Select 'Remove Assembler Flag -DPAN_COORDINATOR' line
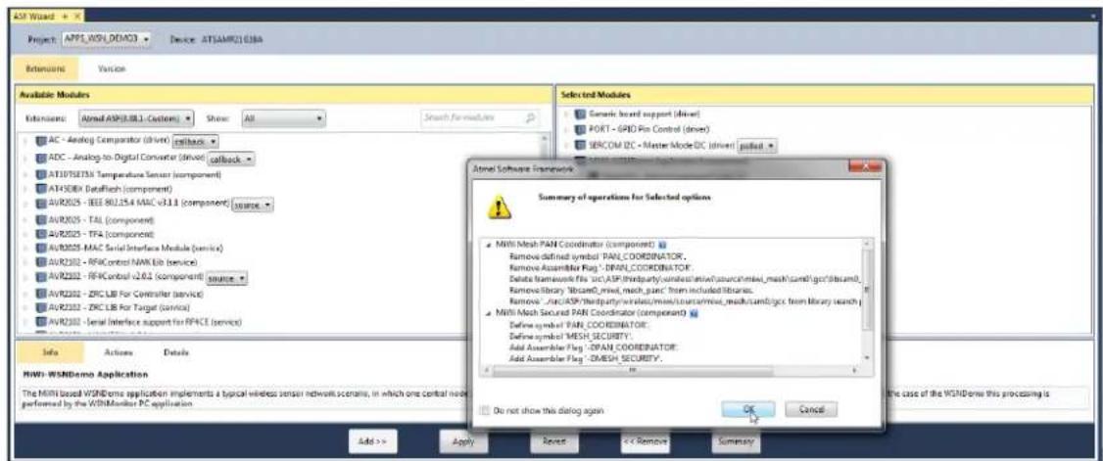1103x461 pixels. click(x=600, y=268)
